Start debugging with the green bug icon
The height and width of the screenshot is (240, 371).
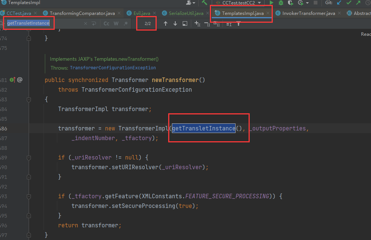pos(281,3)
